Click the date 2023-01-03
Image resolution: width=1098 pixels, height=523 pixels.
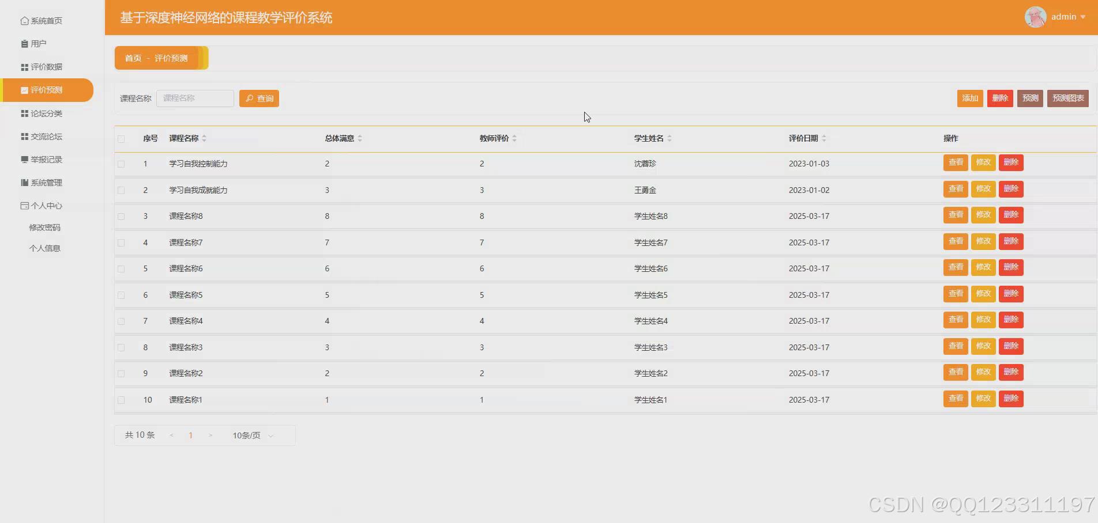[x=809, y=164]
